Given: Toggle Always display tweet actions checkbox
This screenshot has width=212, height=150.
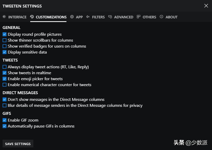Looking at the screenshot, I should [x=4, y=67].
